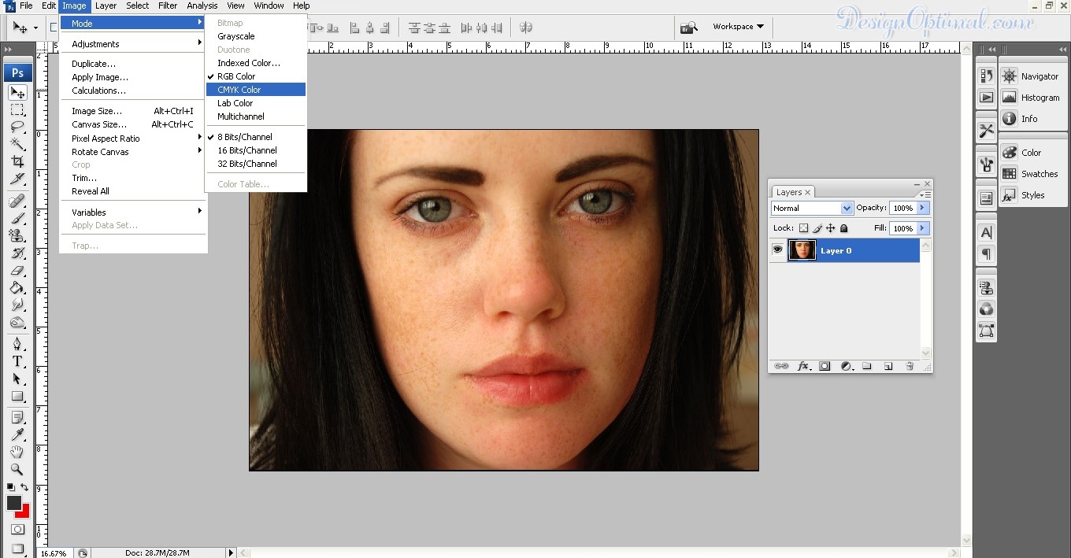Toggle lock transparent pixels
The width and height of the screenshot is (1071, 558).
click(x=803, y=228)
